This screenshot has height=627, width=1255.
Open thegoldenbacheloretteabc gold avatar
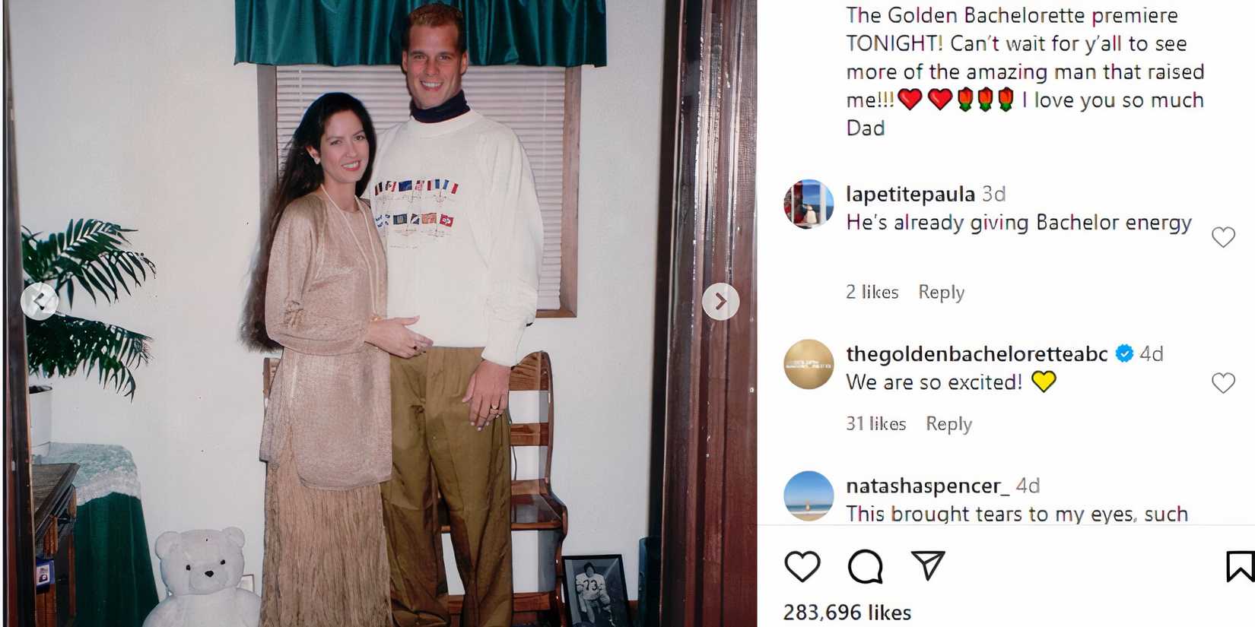pyautogui.click(x=809, y=364)
